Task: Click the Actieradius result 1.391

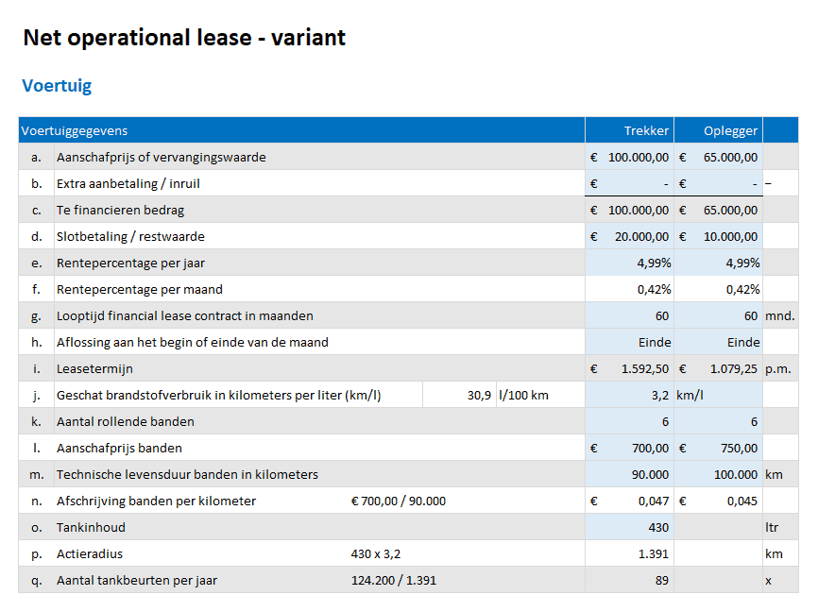Action: (x=629, y=553)
